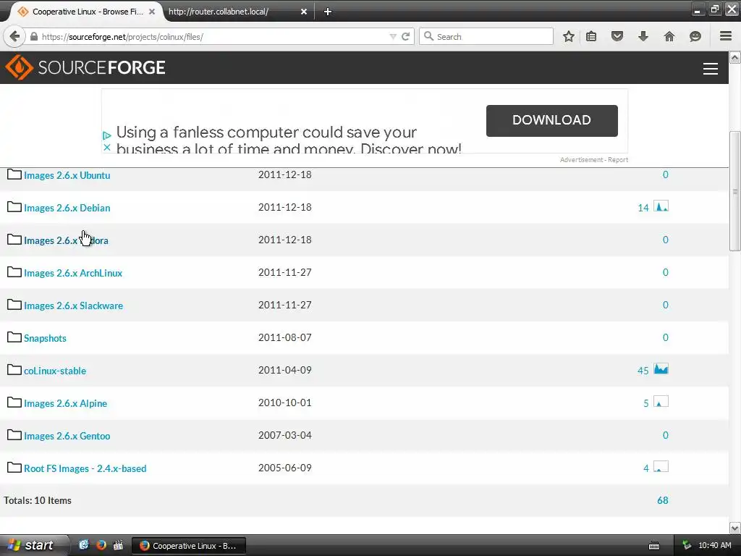Expand the URL history dropdown arrow
The width and height of the screenshot is (741, 556).
click(x=393, y=36)
